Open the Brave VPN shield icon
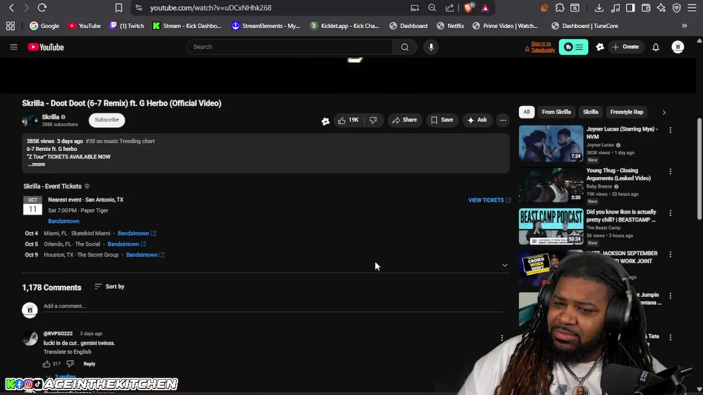The height and width of the screenshot is (395, 703). pyautogui.click(x=677, y=8)
